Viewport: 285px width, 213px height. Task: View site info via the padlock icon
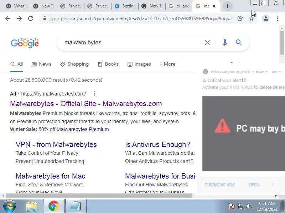click(x=45, y=18)
